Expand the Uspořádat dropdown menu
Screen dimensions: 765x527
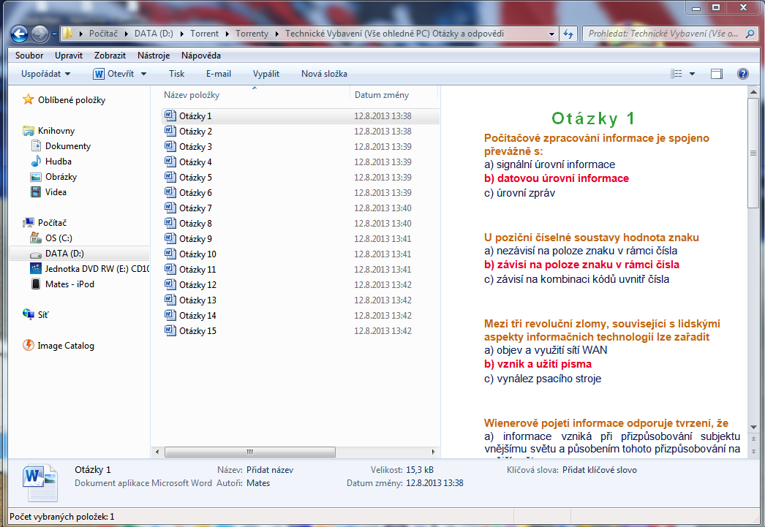[46, 74]
